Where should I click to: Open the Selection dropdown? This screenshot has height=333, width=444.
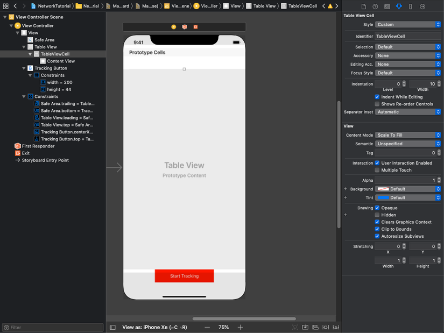(x=408, y=47)
